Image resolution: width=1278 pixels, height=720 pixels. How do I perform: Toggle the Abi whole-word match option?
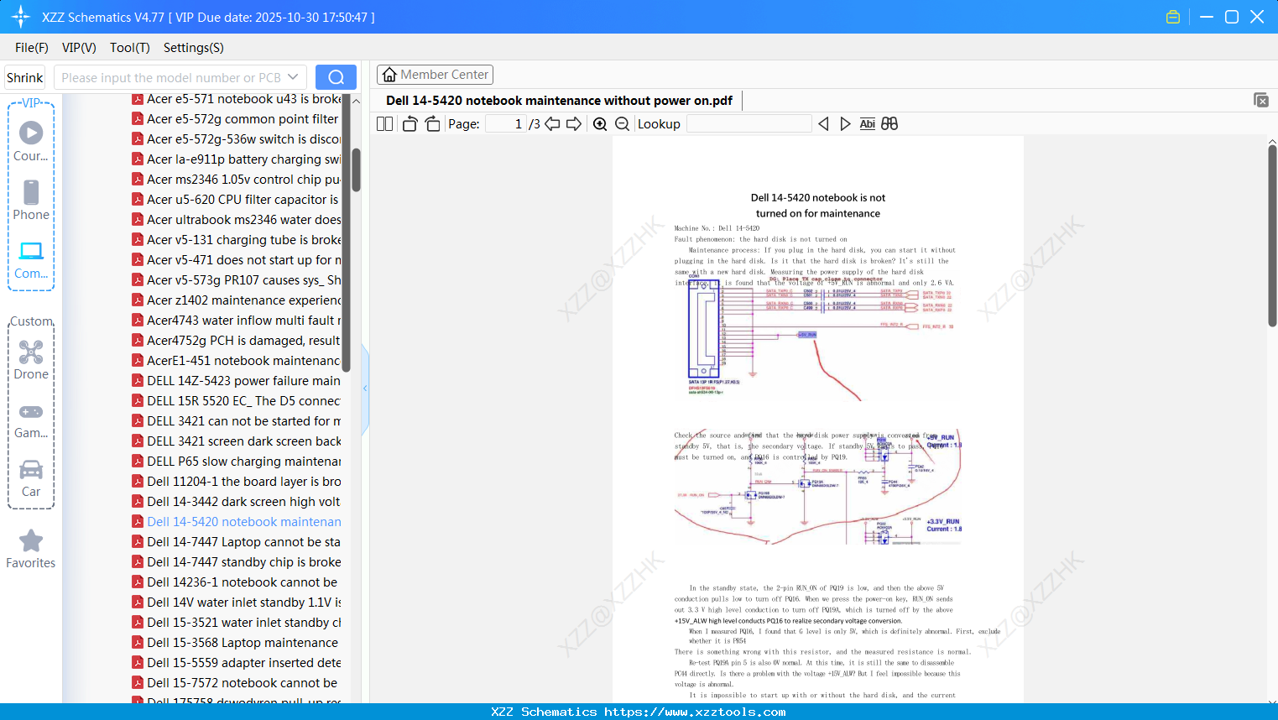click(868, 124)
